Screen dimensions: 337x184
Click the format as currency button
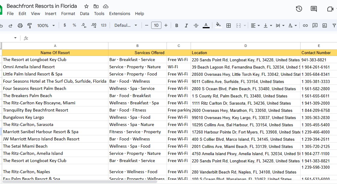pos(65,26)
